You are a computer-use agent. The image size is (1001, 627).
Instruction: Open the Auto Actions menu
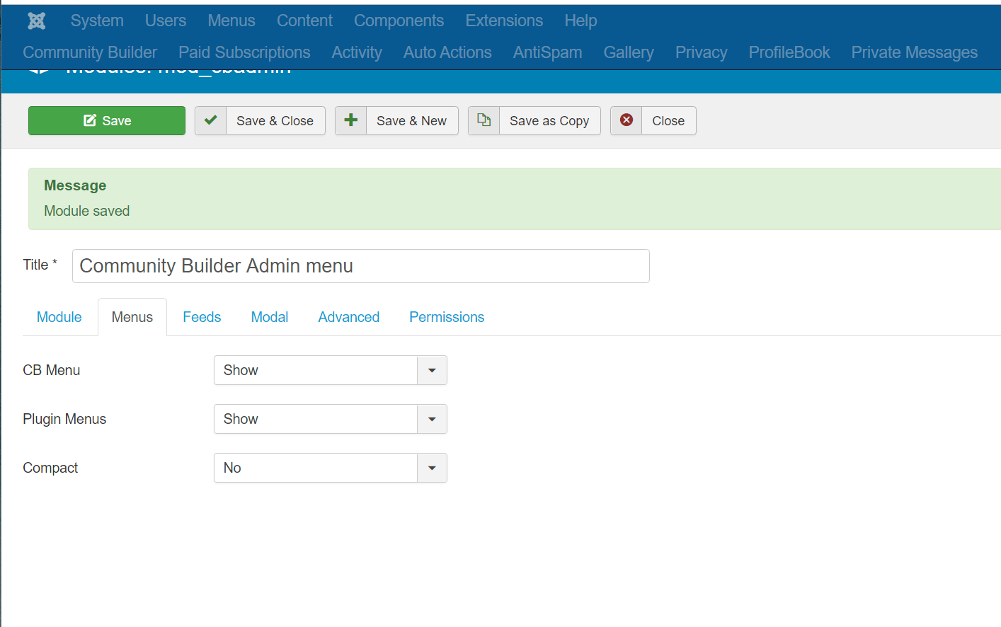tap(447, 52)
